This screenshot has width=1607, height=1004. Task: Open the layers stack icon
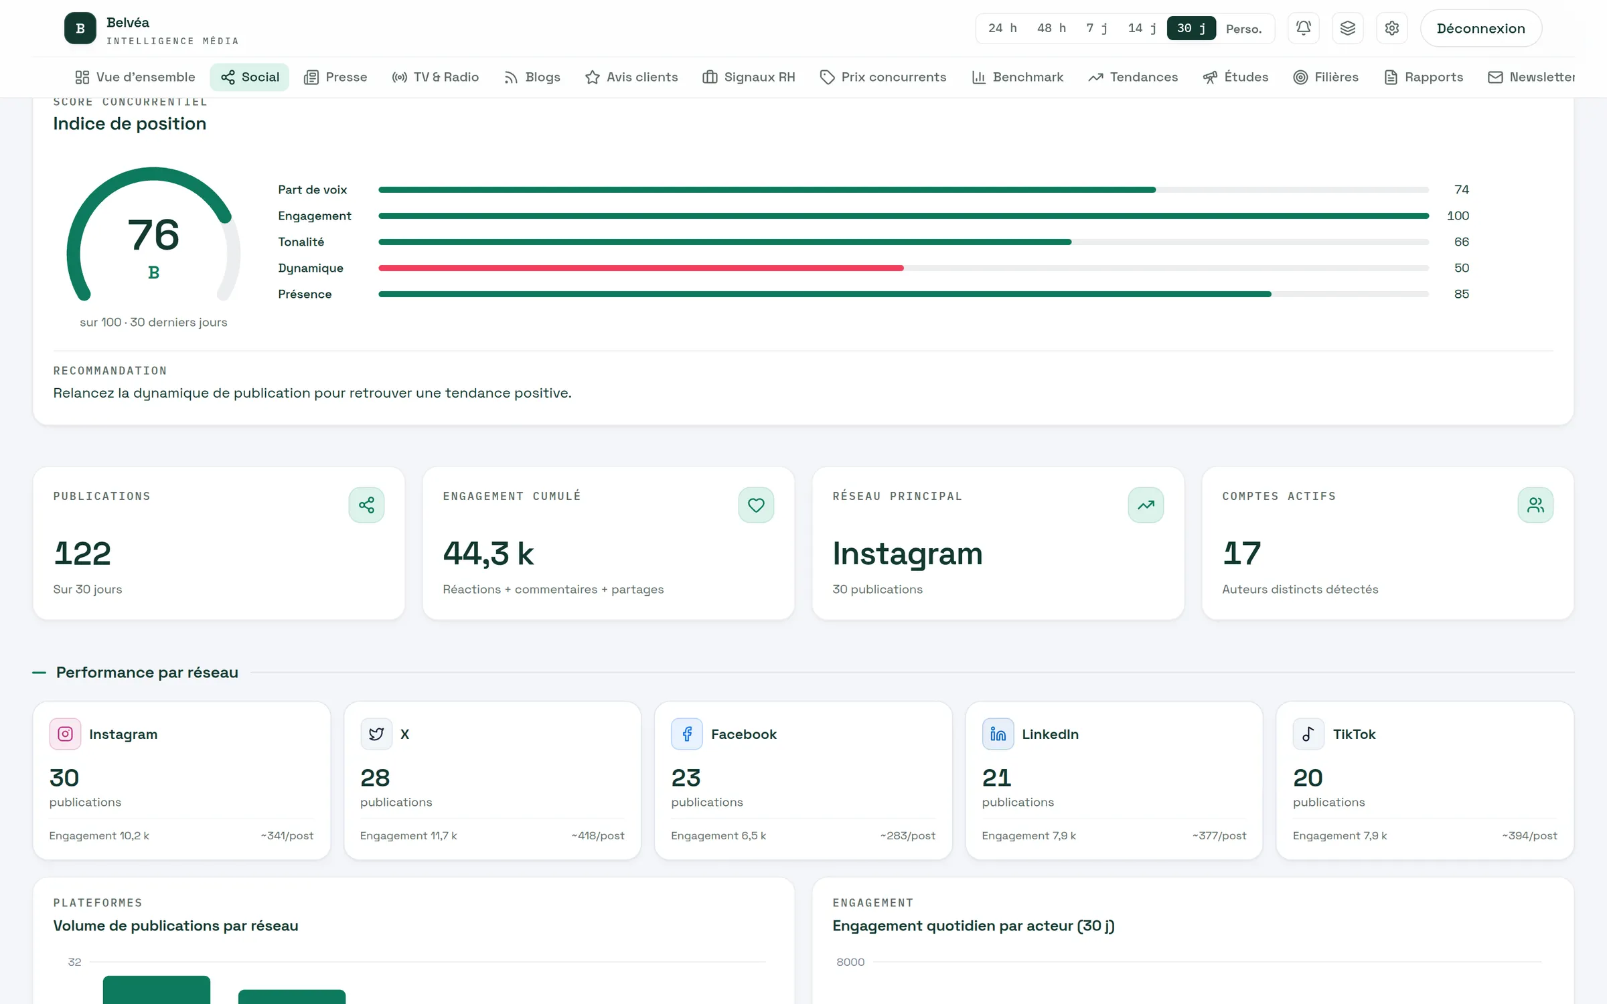[x=1347, y=28]
